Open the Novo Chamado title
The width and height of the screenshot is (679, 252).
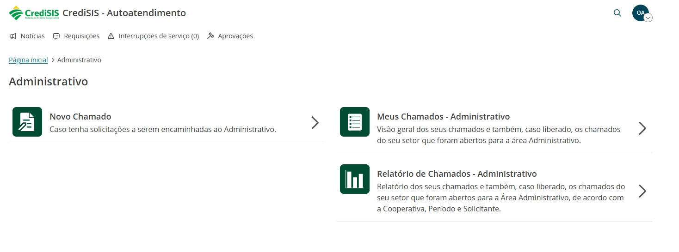click(80, 117)
